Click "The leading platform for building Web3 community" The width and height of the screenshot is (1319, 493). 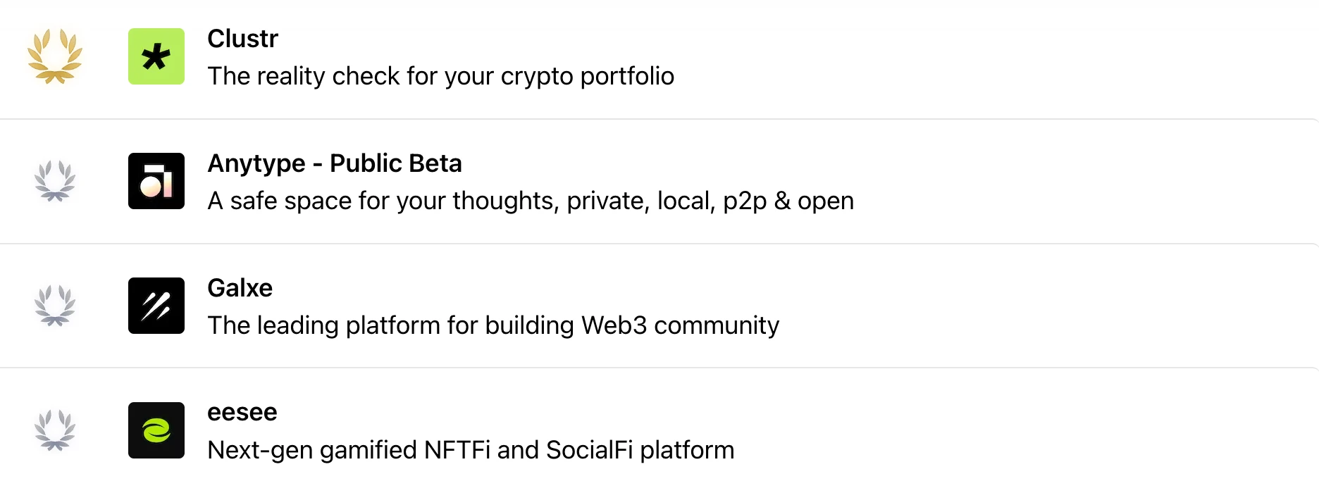tap(493, 325)
